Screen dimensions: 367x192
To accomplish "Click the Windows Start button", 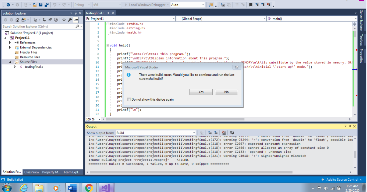I will click(7, 188).
